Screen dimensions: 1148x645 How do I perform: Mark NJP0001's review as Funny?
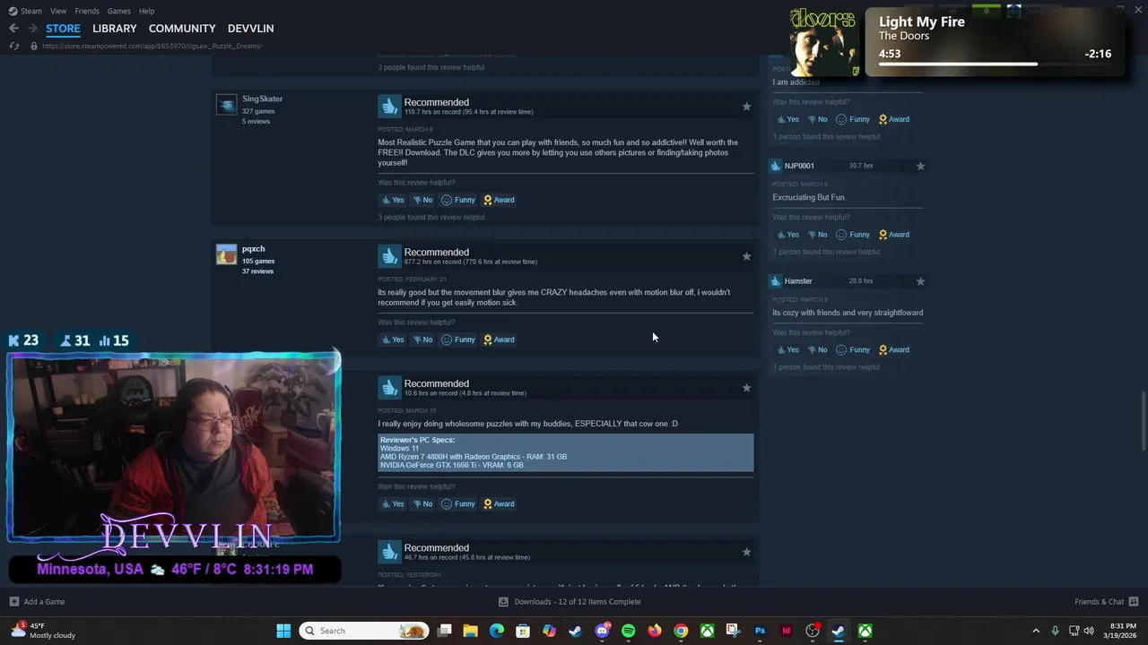pos(853,235)
